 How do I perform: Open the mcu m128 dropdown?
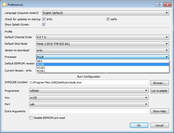(x=89, y=98)
